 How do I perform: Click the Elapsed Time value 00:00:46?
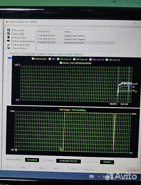click(107, 162)
